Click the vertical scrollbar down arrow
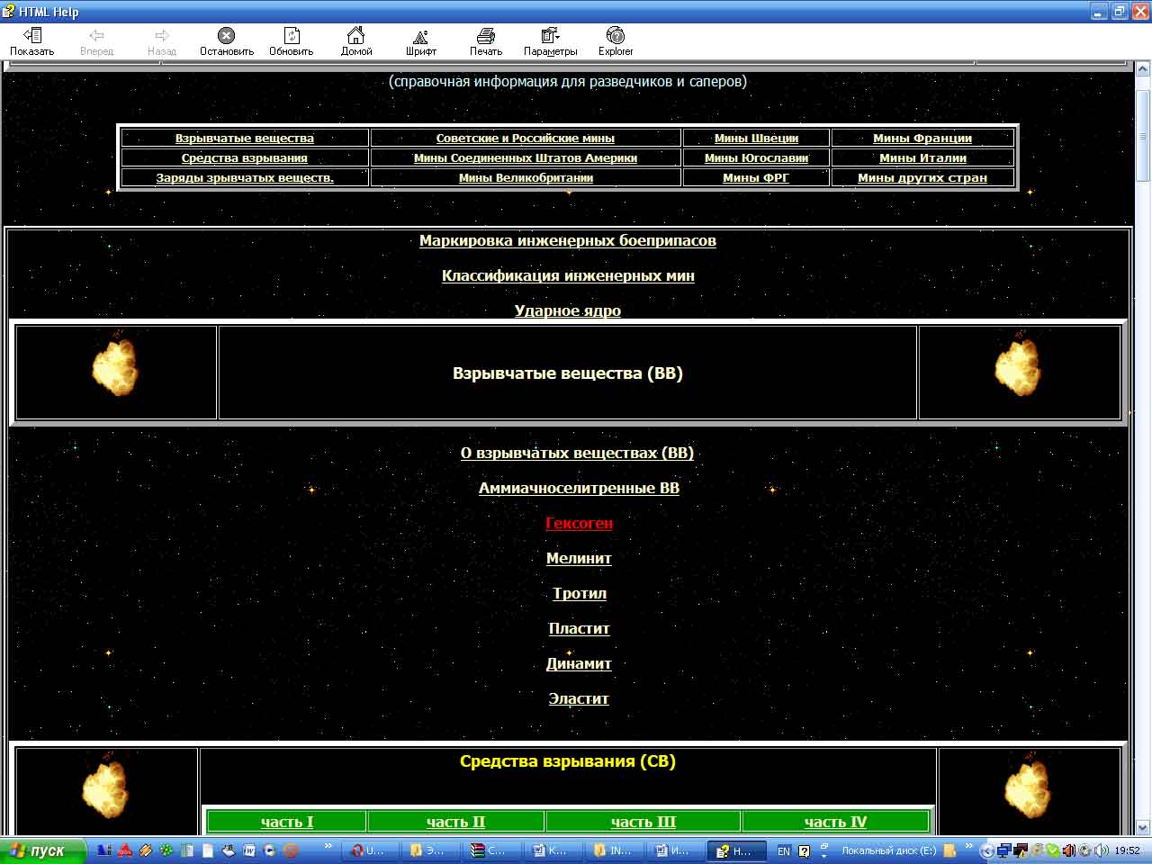Screen dimensions: 1152x864 tap(1143, 827)
